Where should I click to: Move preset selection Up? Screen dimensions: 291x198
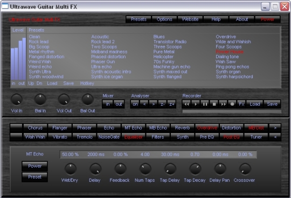[x=31, y=84]
